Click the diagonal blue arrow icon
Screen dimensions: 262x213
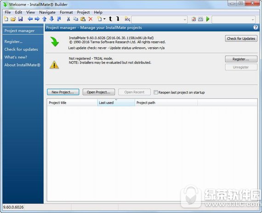point(59,19)
